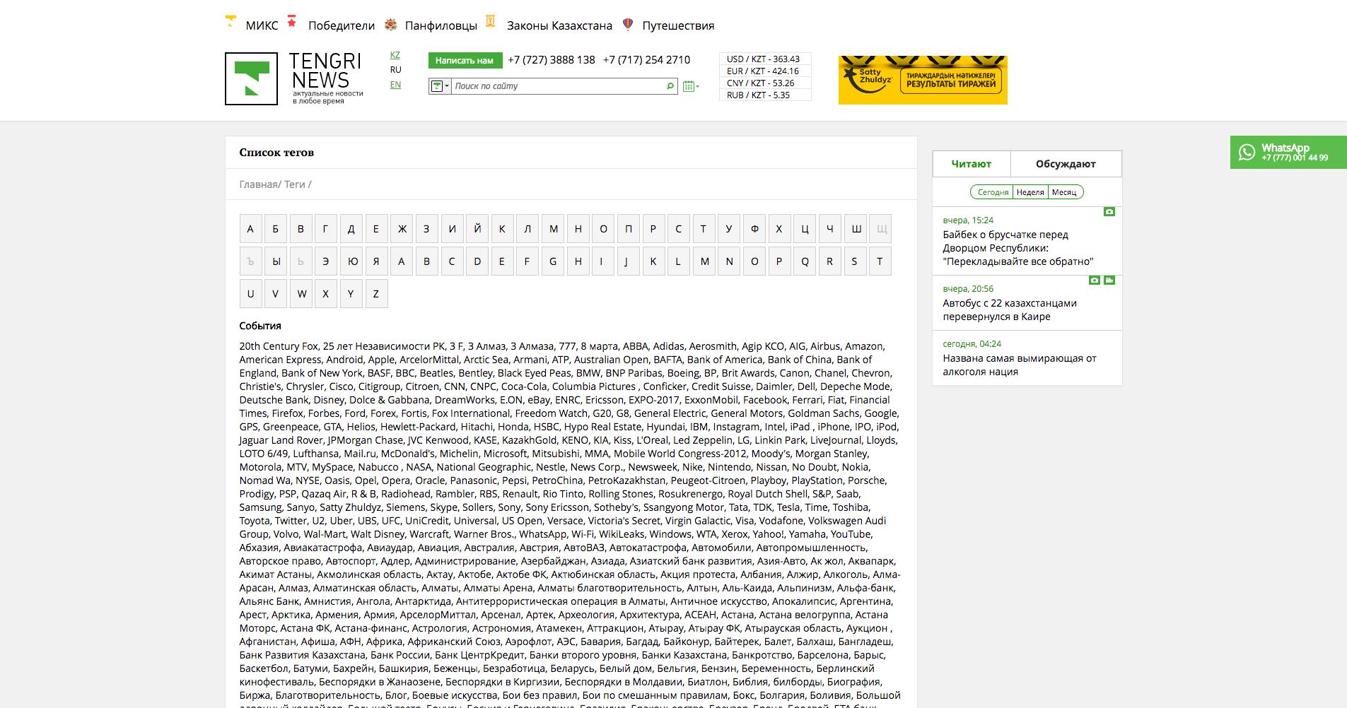Switch site language to RU
The width and height of the screenshot is (1347, 708).
396,70
